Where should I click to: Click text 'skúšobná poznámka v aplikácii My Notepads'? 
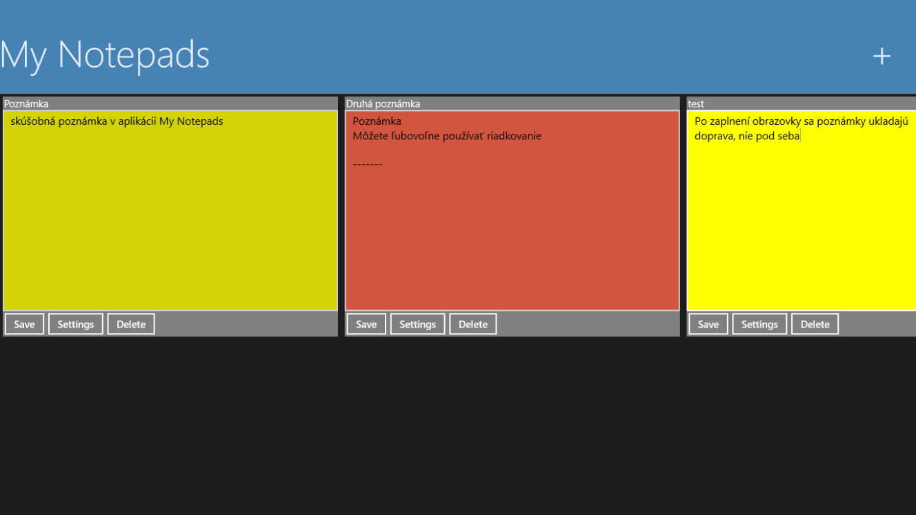[x=117, y=121]
